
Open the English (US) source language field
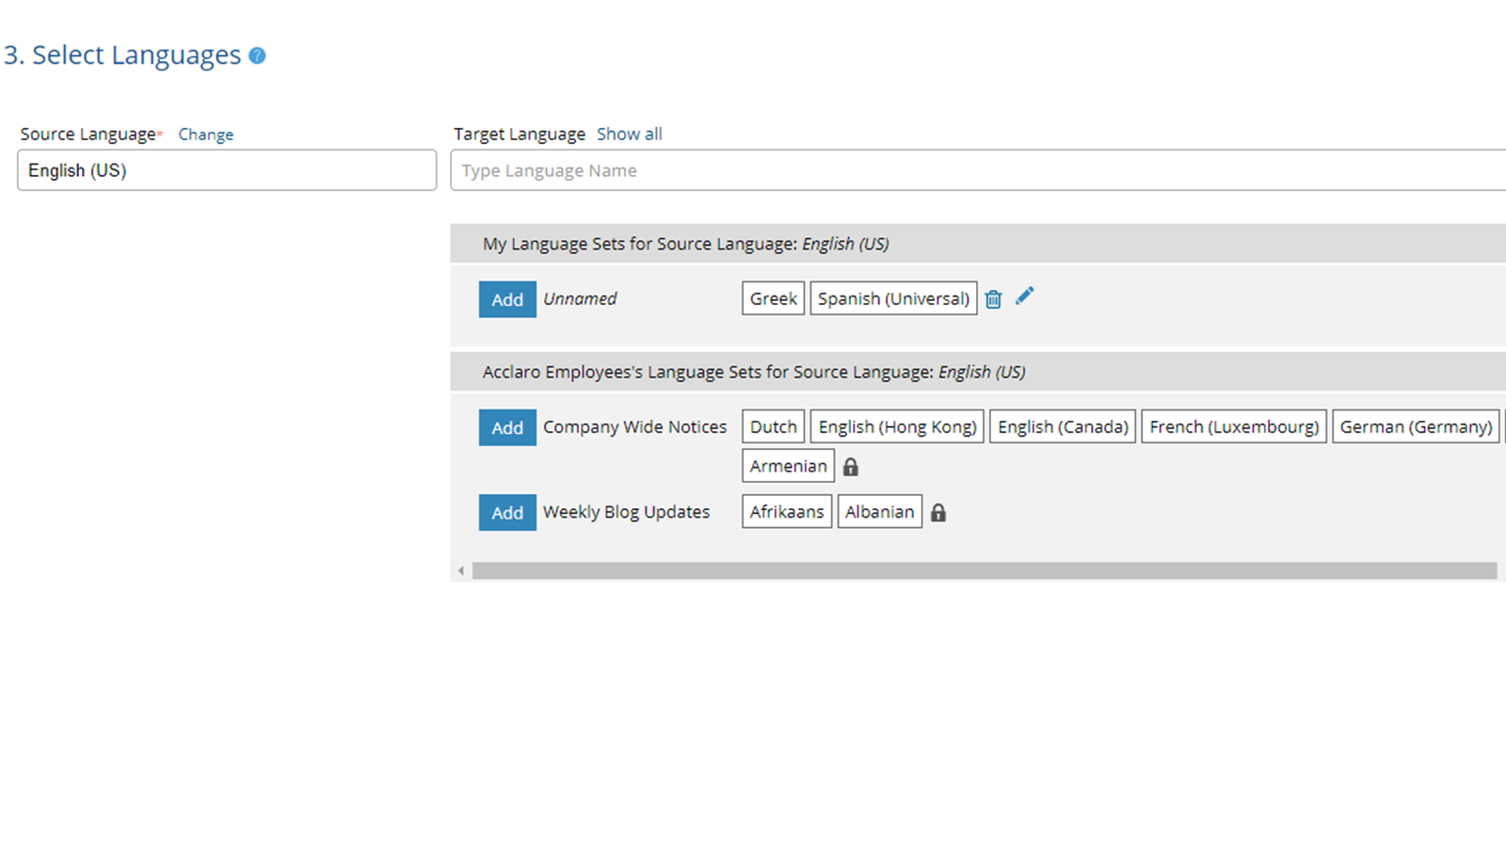pyautogui.click(x=227, y=170)
